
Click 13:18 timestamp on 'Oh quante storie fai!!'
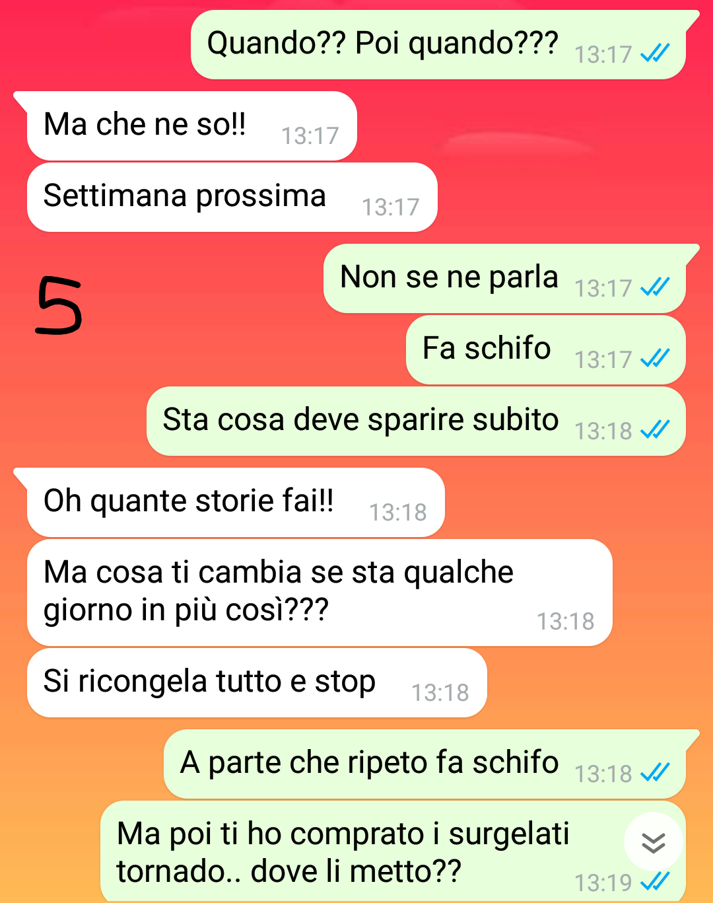397,513
